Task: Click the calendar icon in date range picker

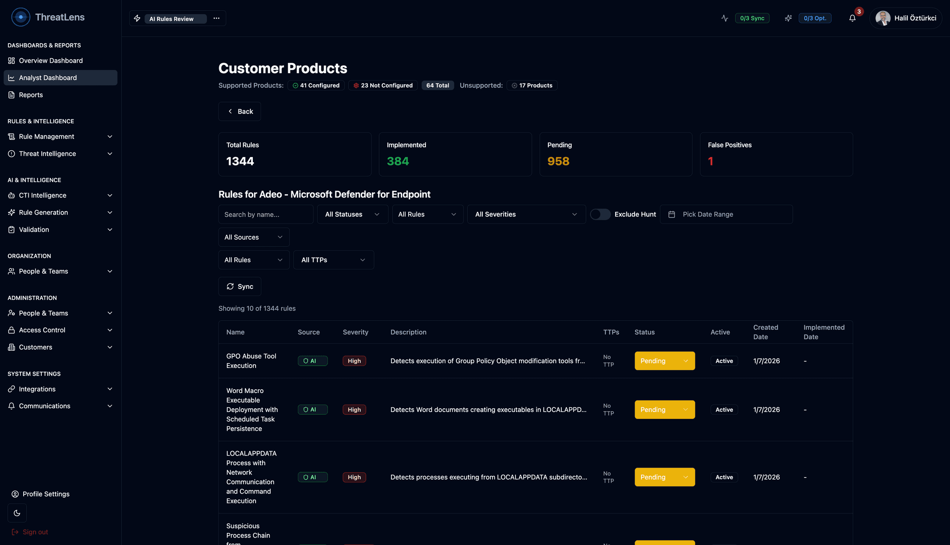Action: tap(672, 215)
